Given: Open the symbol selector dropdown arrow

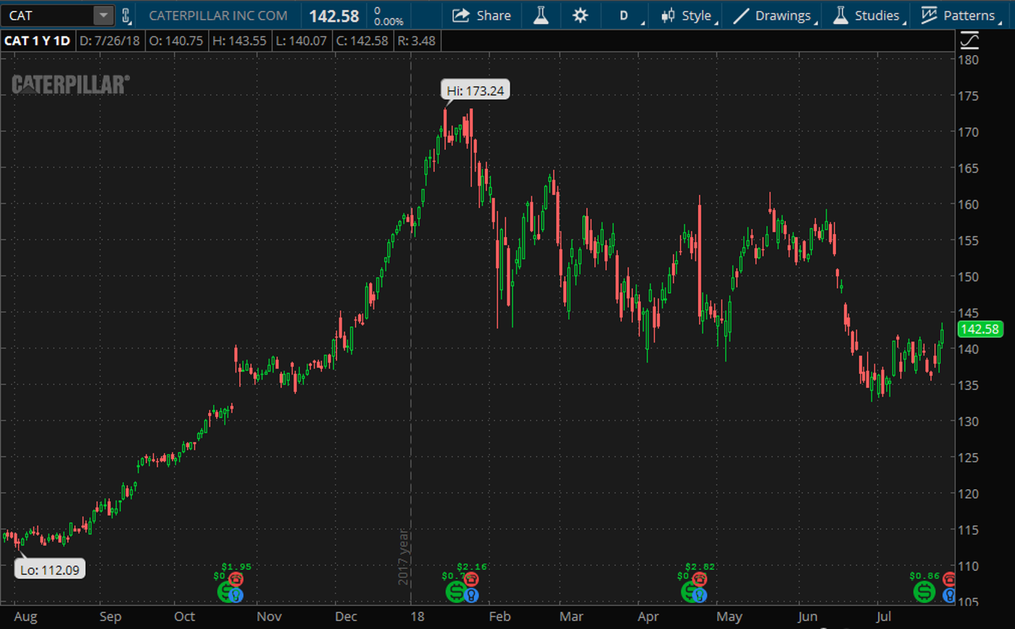Looking at the screenshot, I should tap(104, 15).
